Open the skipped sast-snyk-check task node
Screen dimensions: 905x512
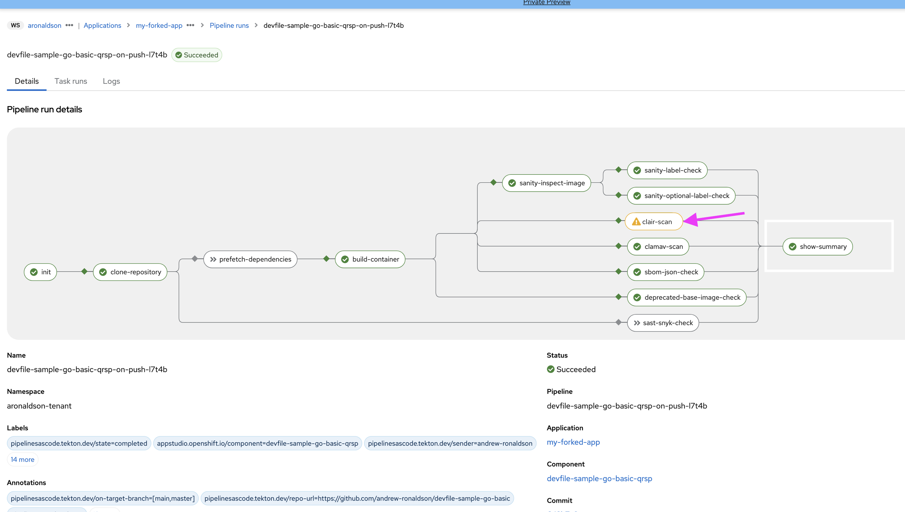[663, 323]
